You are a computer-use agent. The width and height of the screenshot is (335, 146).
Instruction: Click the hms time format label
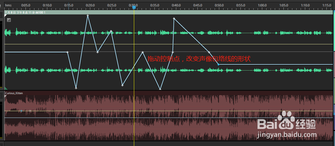[x=8, y=5]
